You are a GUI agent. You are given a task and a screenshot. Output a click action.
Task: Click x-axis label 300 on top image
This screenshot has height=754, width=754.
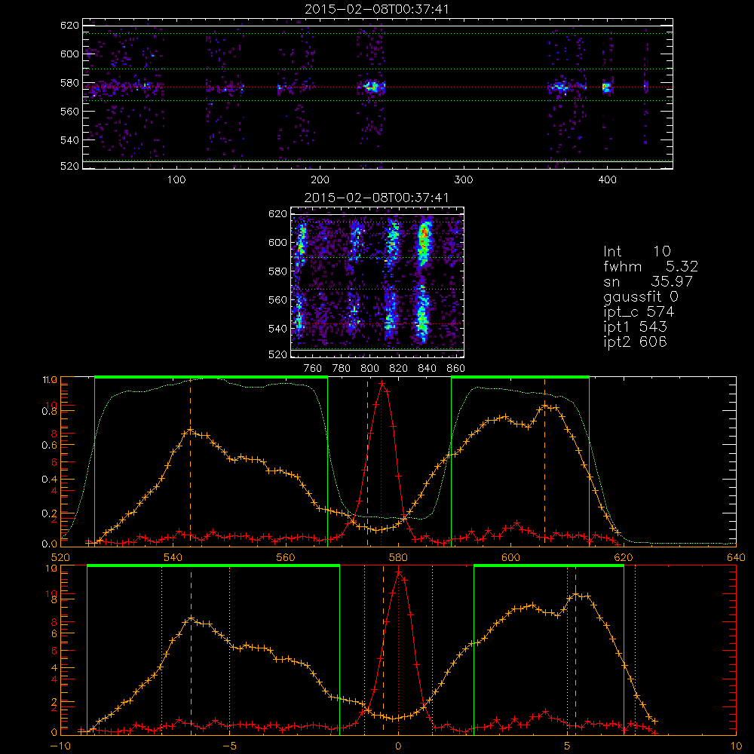[x=464, y=180]
